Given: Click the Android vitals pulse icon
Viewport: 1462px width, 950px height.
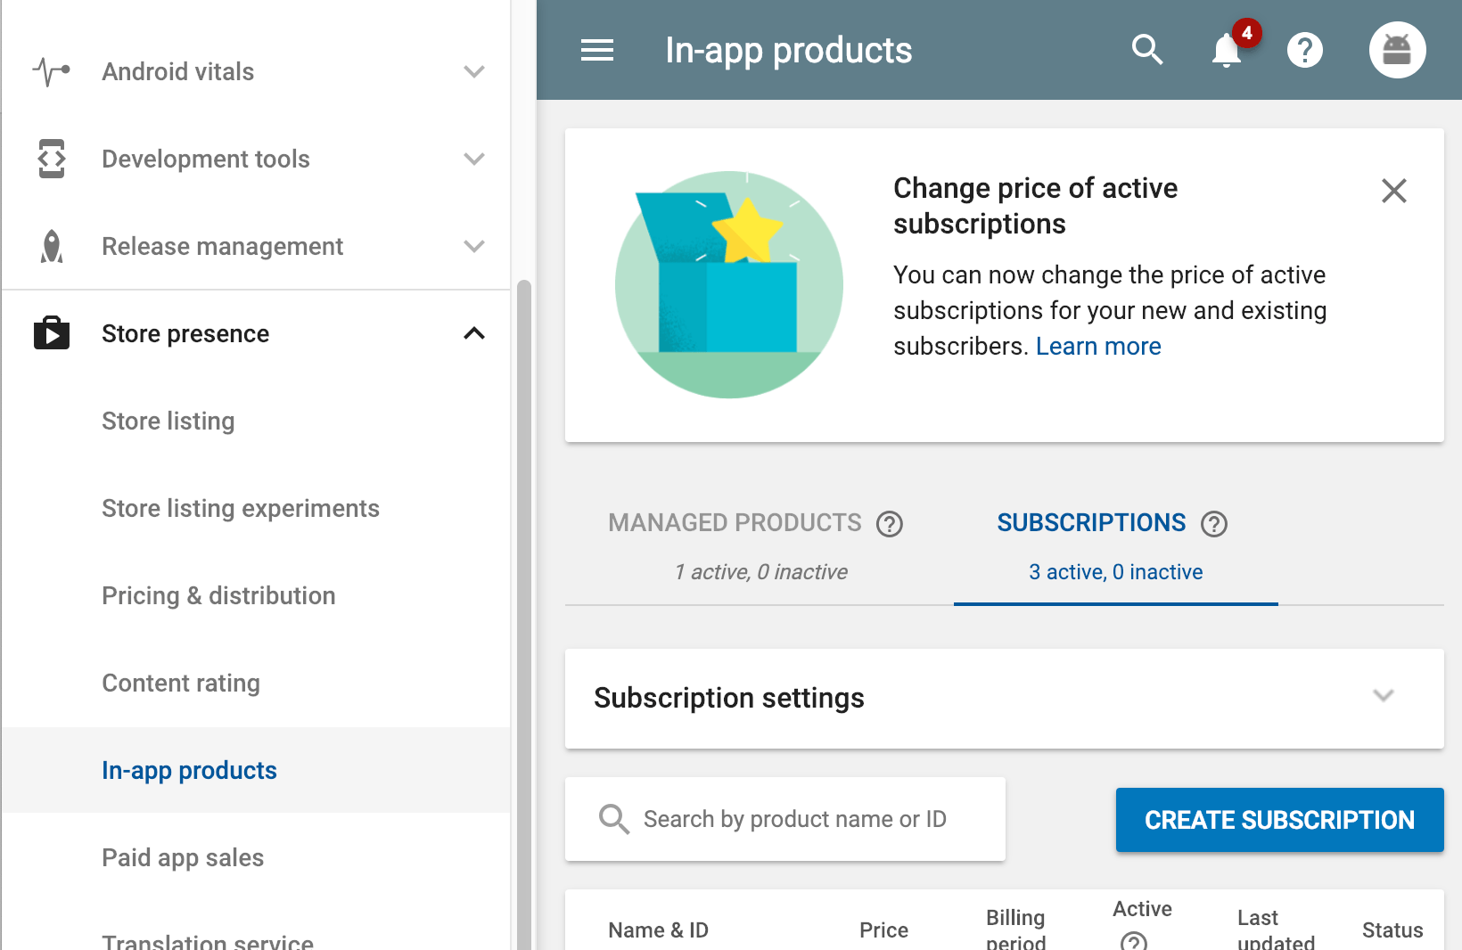Looking at the screenshot, I should [52, 71].
